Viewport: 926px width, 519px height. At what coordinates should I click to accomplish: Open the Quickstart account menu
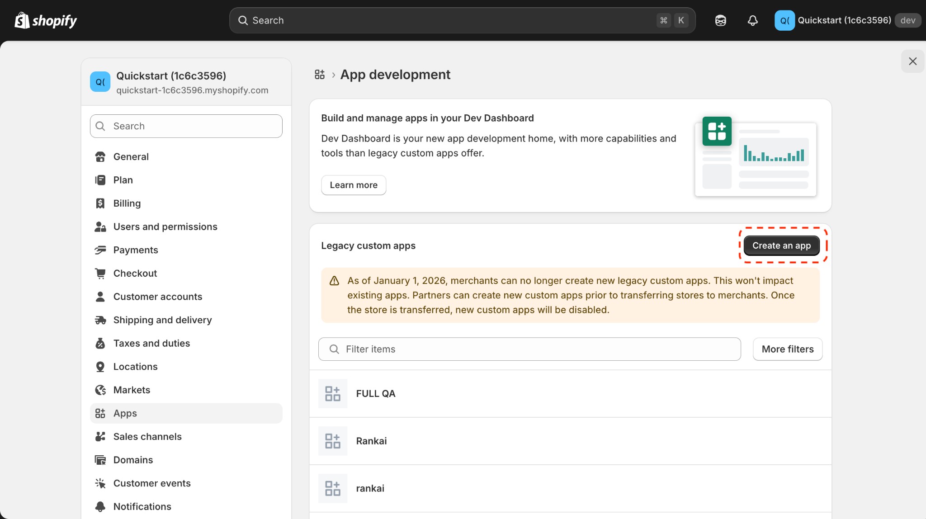(845, 20)
